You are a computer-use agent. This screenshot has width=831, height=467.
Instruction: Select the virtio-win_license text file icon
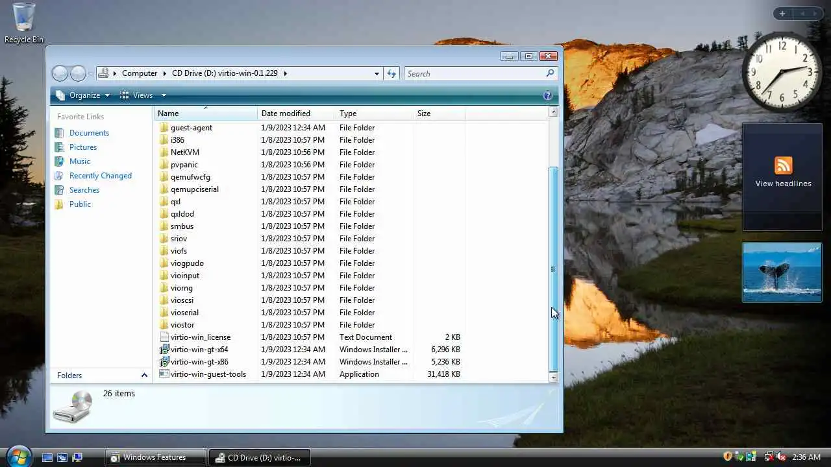tap(164, 337)
